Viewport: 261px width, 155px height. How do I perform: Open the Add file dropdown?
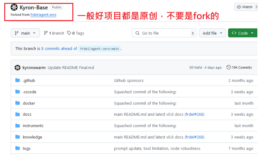tap(212, 33)
